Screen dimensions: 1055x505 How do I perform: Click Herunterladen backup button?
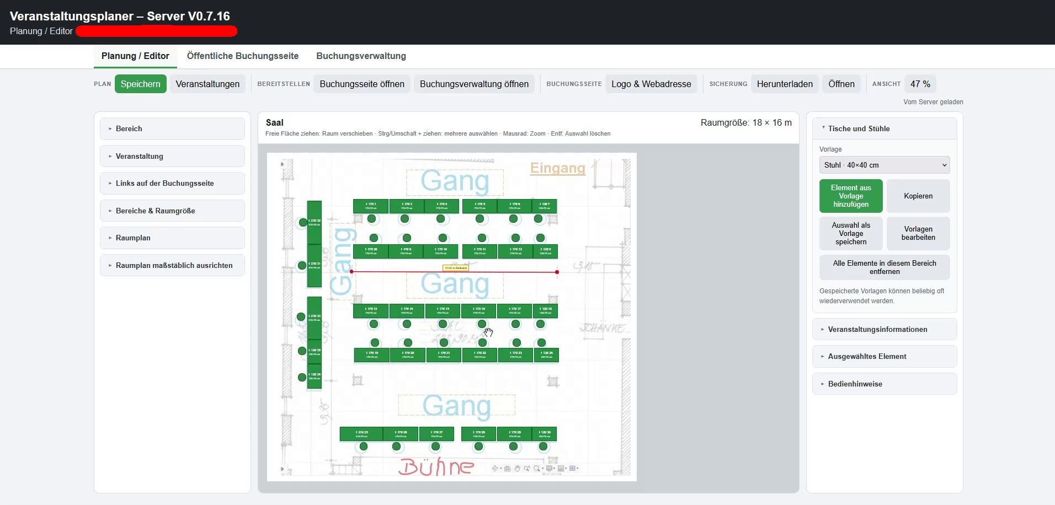785,84
